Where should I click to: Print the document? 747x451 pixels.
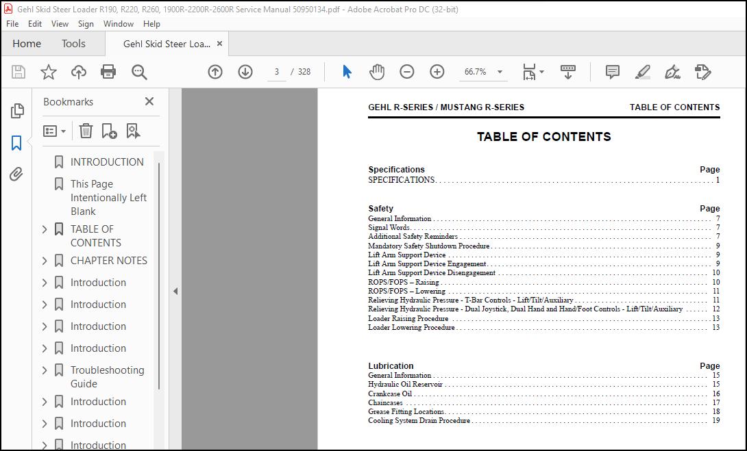point(108,72)
